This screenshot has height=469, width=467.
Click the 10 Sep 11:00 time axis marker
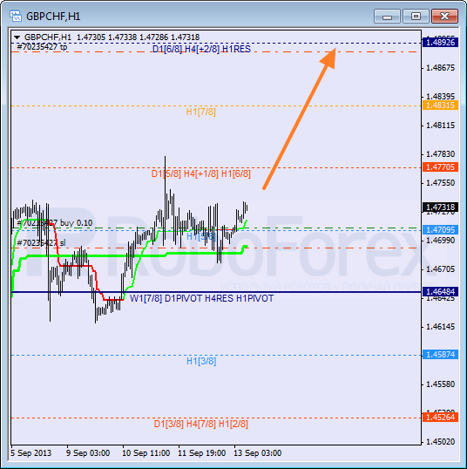pyautogui.click(x=146, y=452)
